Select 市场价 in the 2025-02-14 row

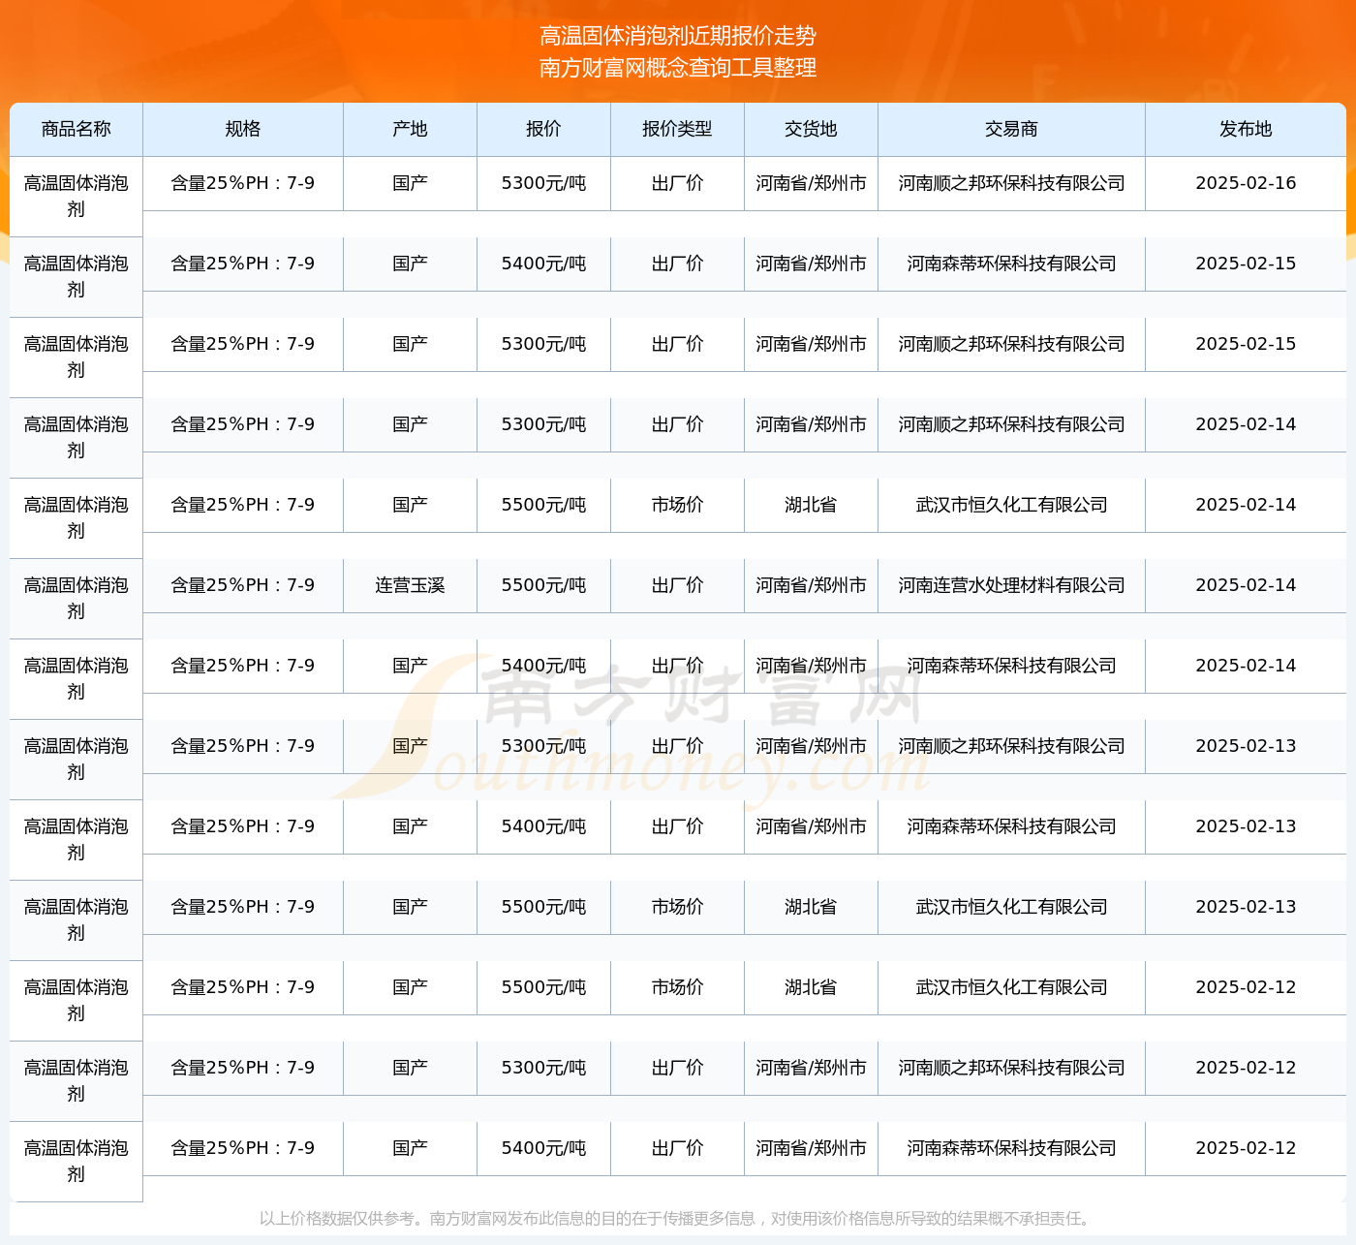(x=677, y=505)
